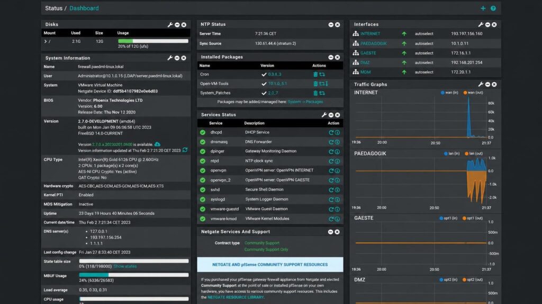Open System Information wrench settings
The image size is (542, 304).
click(170, 58)
